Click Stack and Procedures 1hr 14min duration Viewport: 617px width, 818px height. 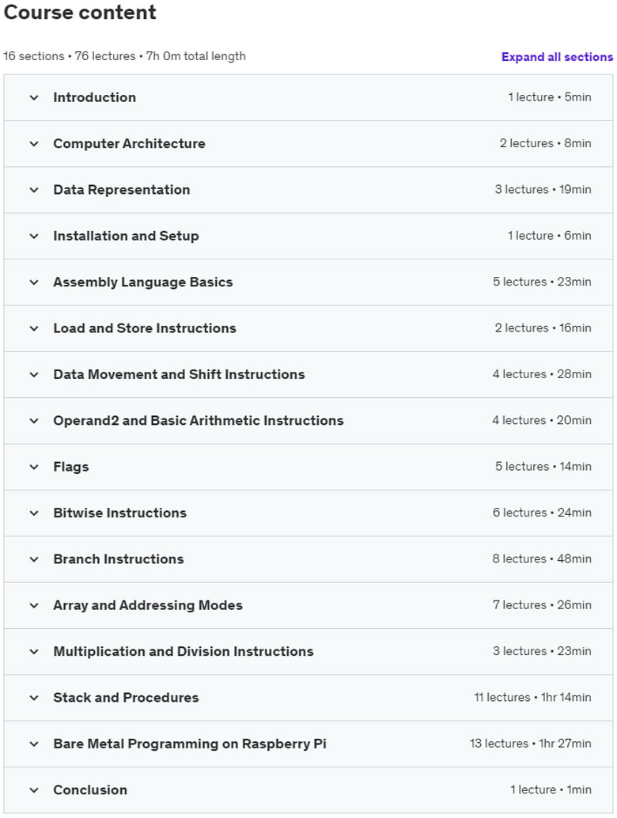click(x=566, y=698)
